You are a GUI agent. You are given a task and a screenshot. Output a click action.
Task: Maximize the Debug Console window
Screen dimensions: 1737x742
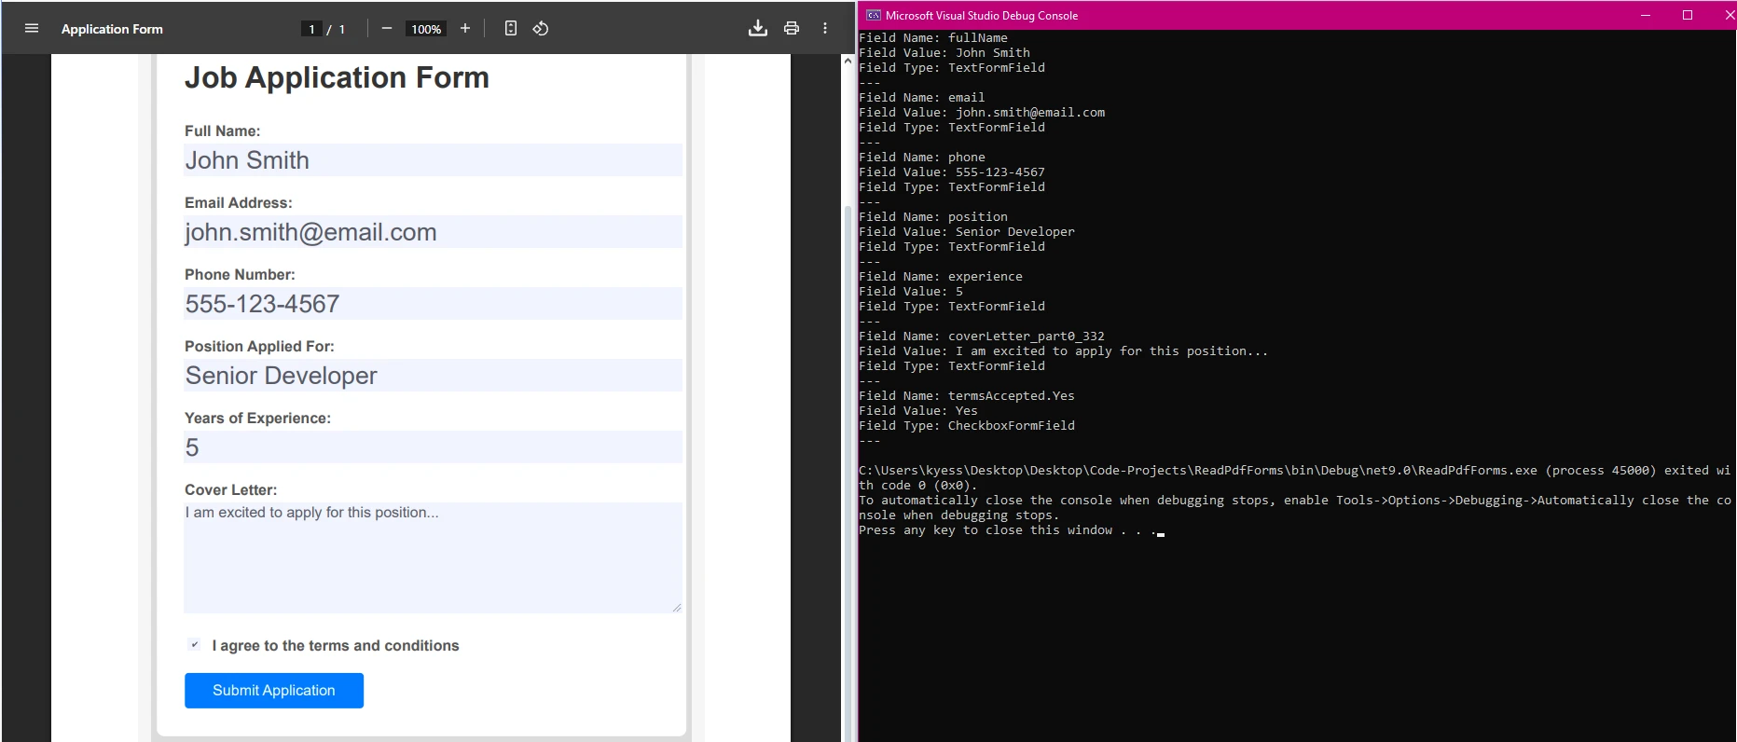[1688, 15]
